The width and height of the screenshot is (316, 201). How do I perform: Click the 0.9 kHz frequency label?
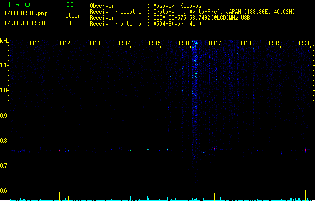point(4,116)
